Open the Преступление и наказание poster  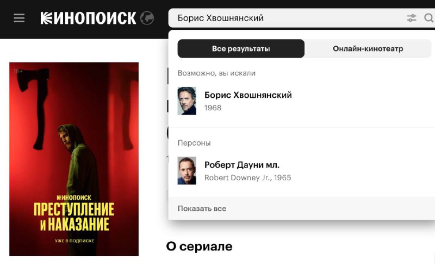click(74, 159)
